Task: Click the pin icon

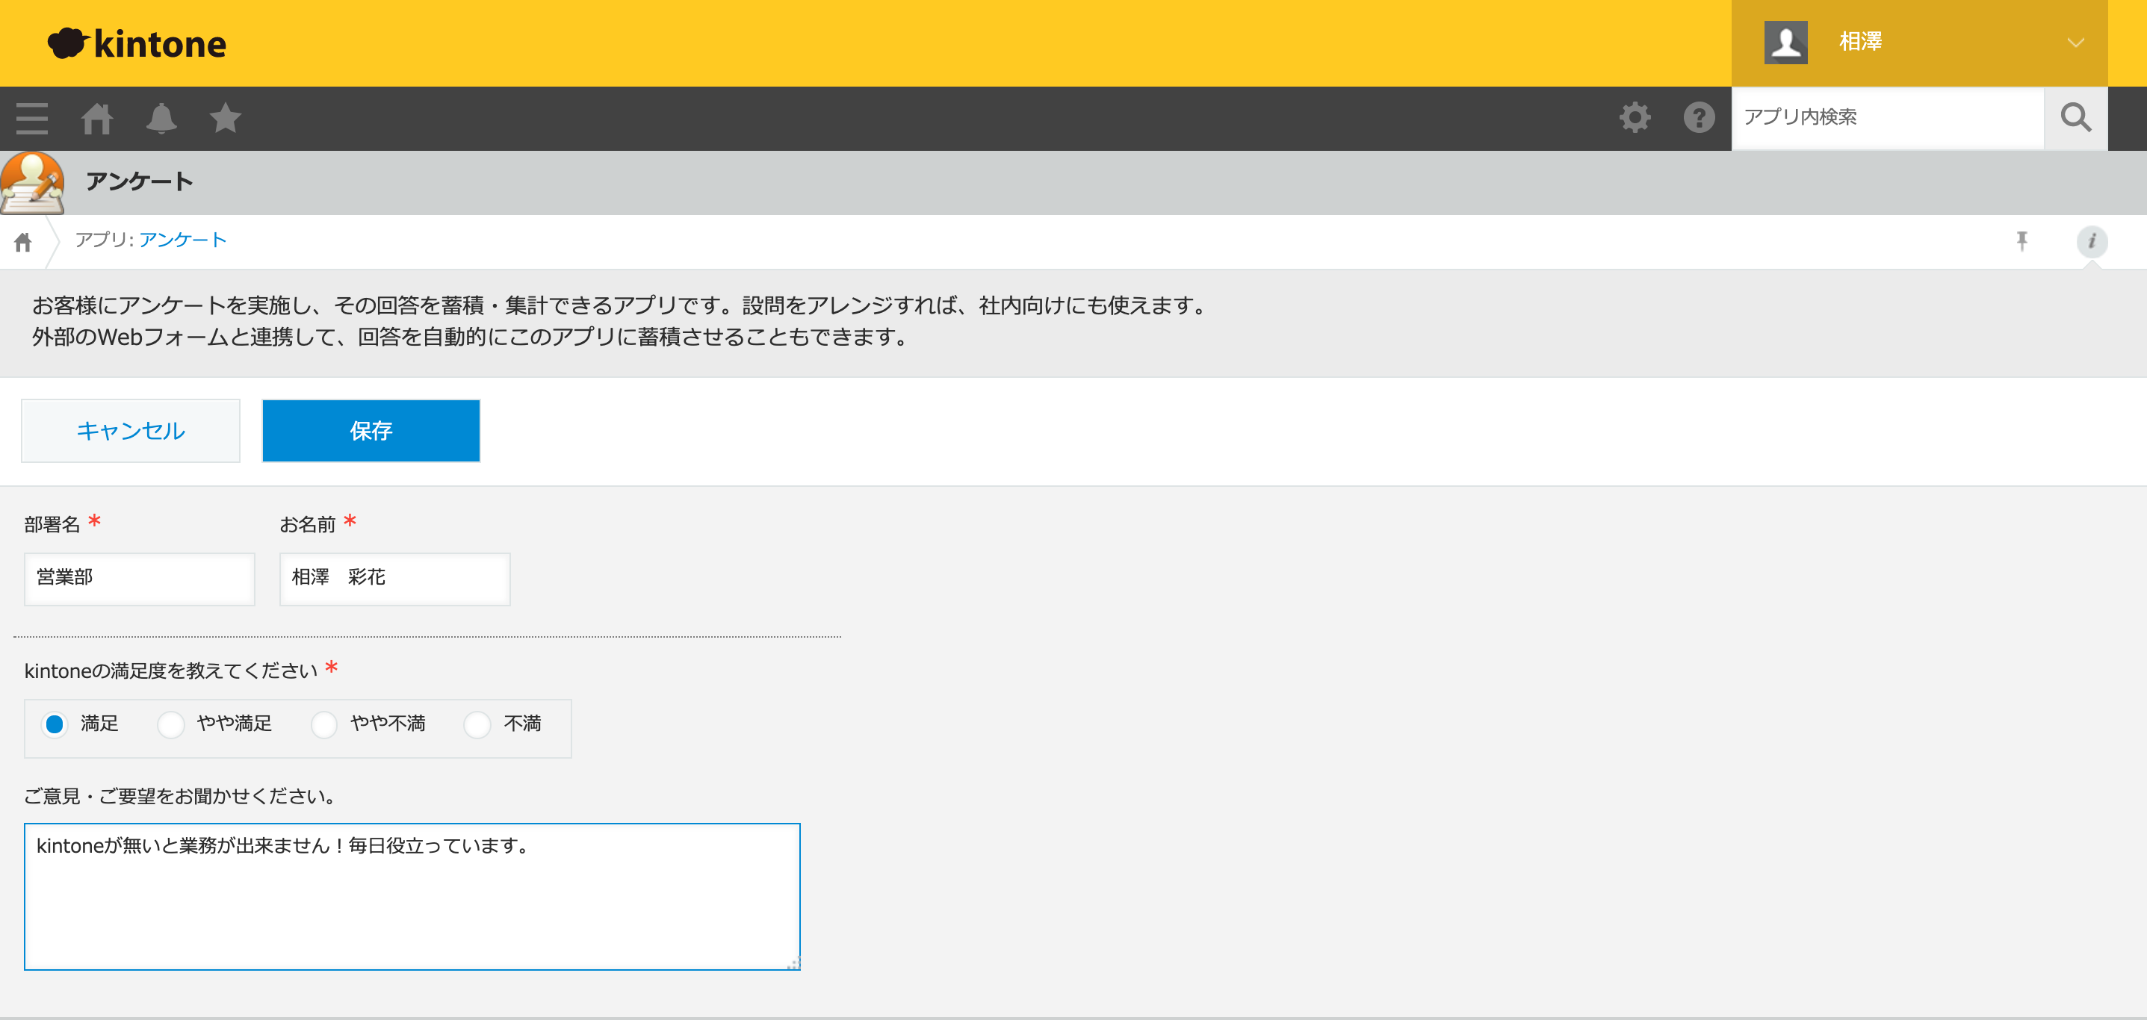Action: click(x=2021, y=241)
